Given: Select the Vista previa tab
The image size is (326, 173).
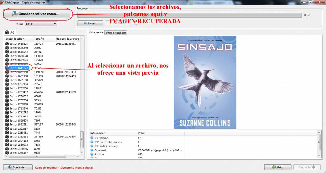Looking at the screenshot, I should pyautogui.click(x=96, y=32).
